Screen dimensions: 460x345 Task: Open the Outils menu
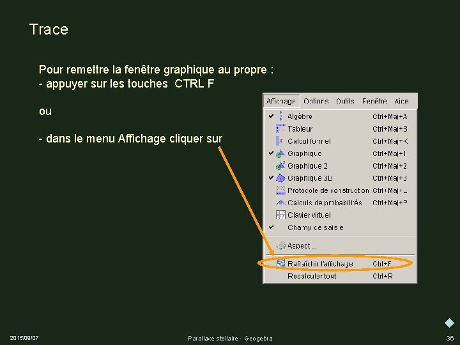point(345,101)
